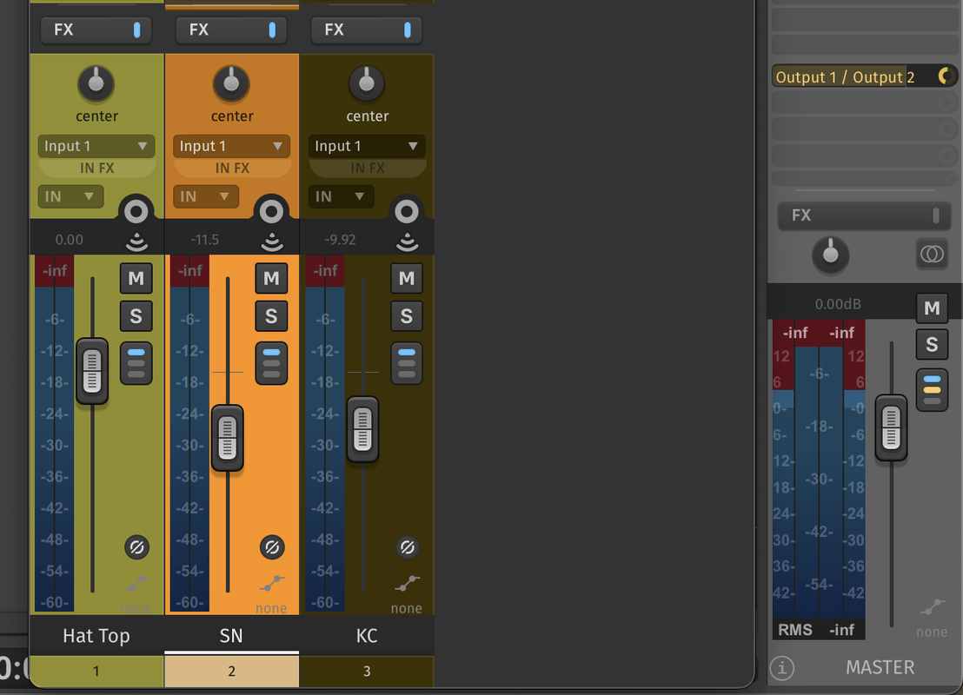
Task: Click MASTER pan knob
Action: pos(830,255)
